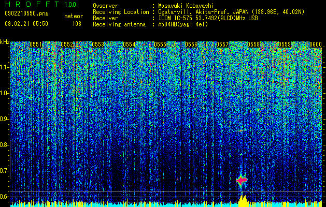
Task: Click the 0554 time marker
Action: 129,45
